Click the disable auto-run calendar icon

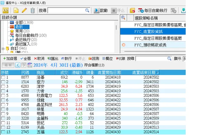pyautogui.click(x=173, y=10)
